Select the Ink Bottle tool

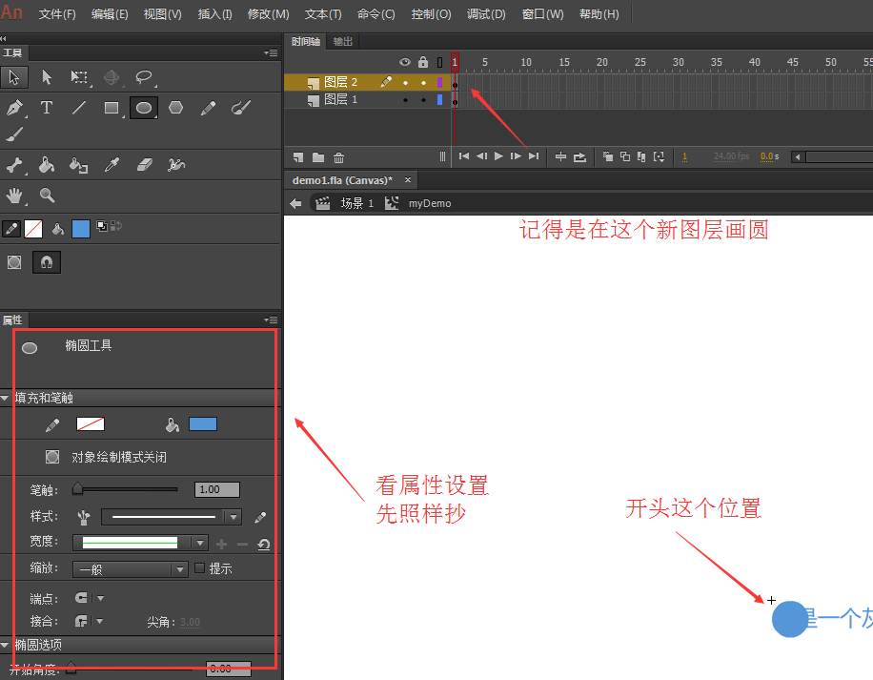tap(78, 165)
